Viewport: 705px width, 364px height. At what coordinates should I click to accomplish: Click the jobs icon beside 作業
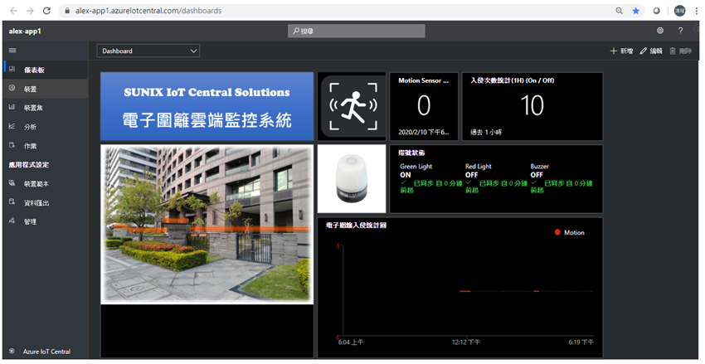click(12, 145)
